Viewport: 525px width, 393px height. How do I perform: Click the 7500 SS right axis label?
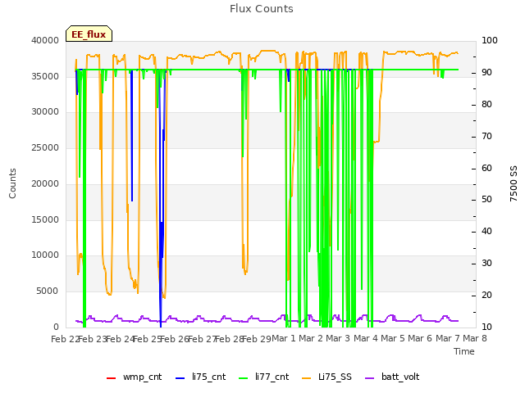tap(514, 183)
